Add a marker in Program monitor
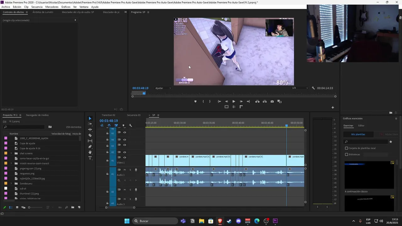Screen dimensions: 402x226 click(x=195, y=101)
